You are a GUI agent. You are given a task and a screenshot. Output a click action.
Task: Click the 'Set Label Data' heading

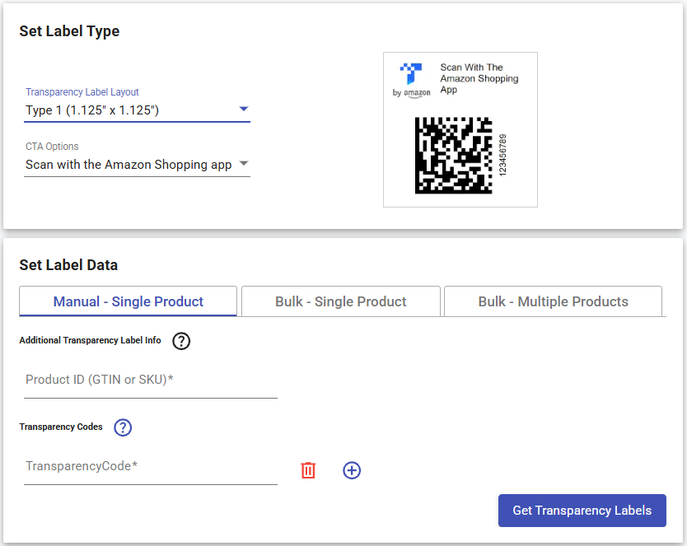coord(68,265)
